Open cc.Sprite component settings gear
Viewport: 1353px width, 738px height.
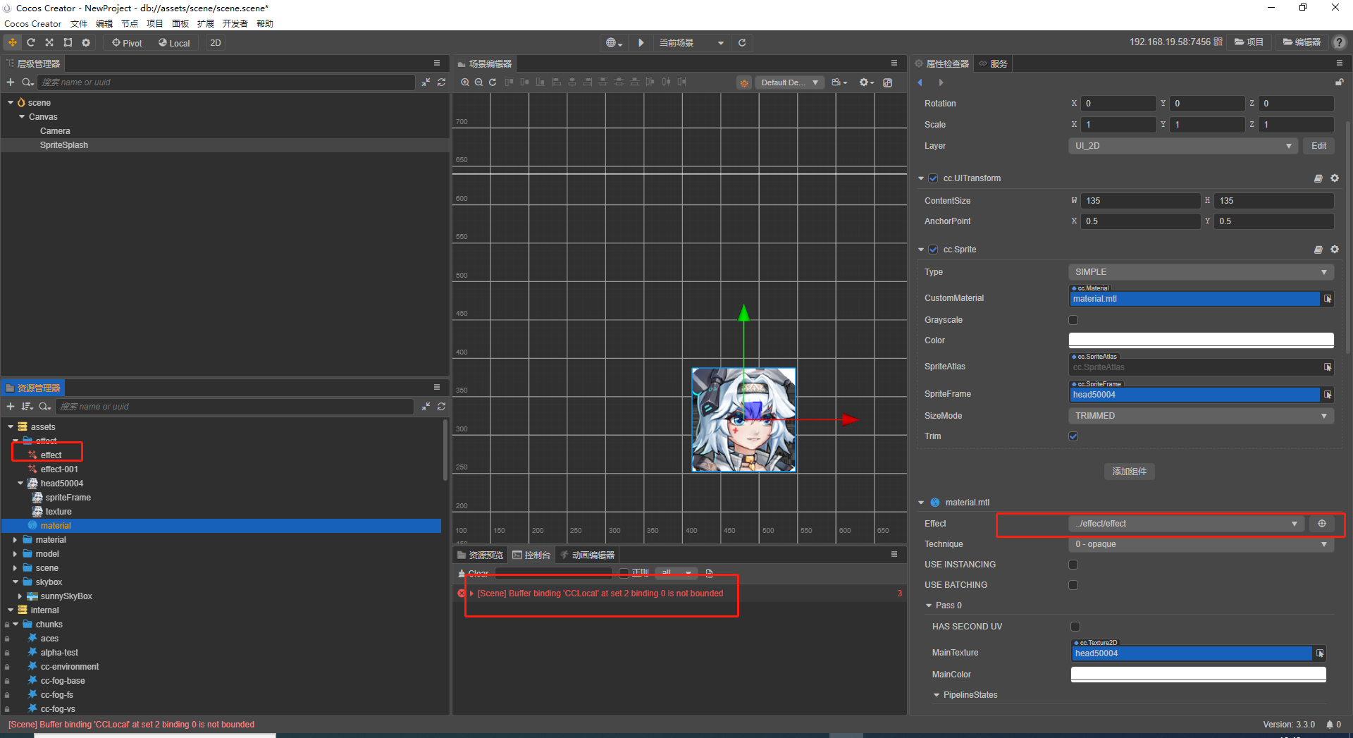(x=1335, y=250)
